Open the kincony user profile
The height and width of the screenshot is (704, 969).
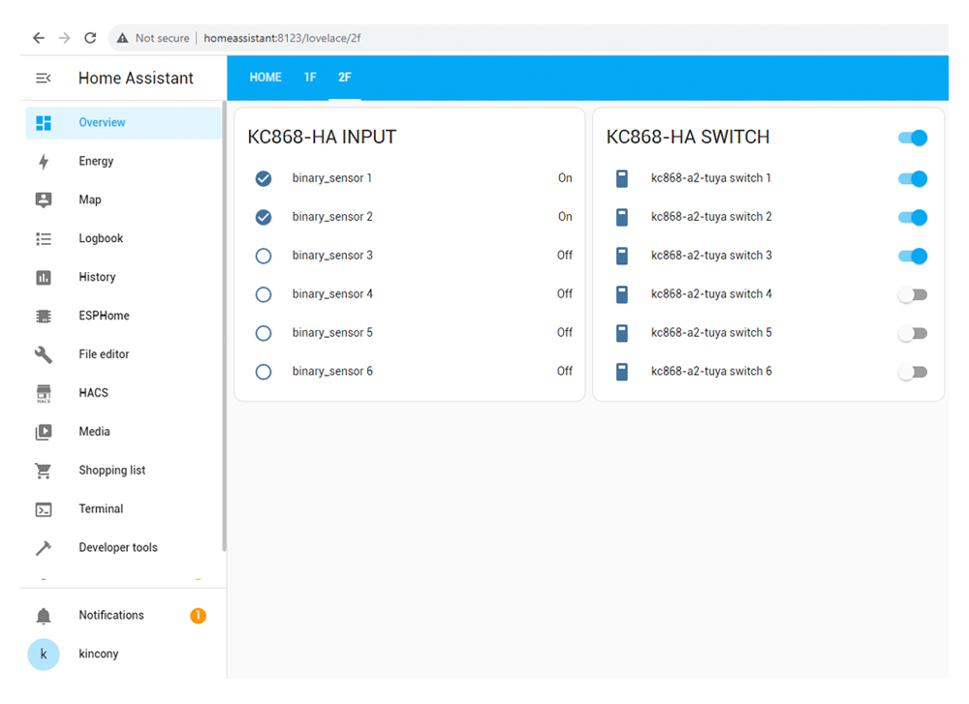tap(98, 655)
